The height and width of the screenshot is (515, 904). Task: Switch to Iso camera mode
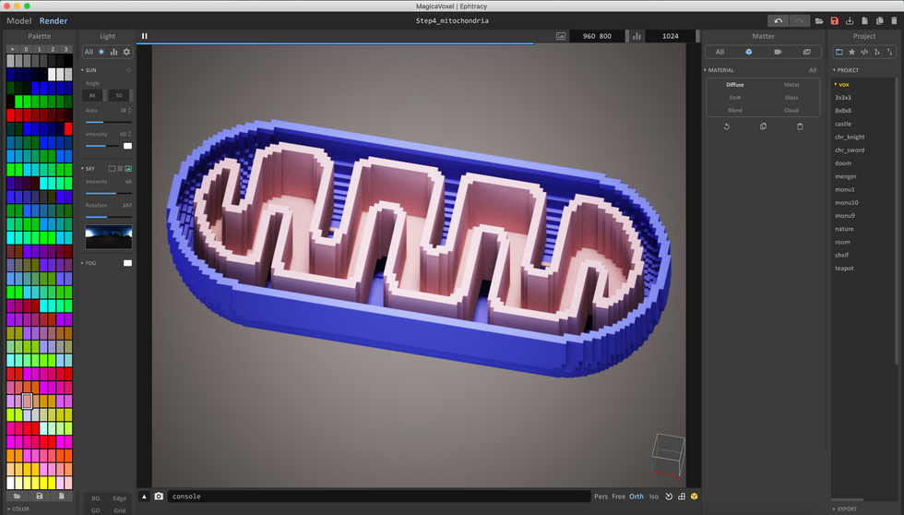pyautogui.click(x=654, y=496)
